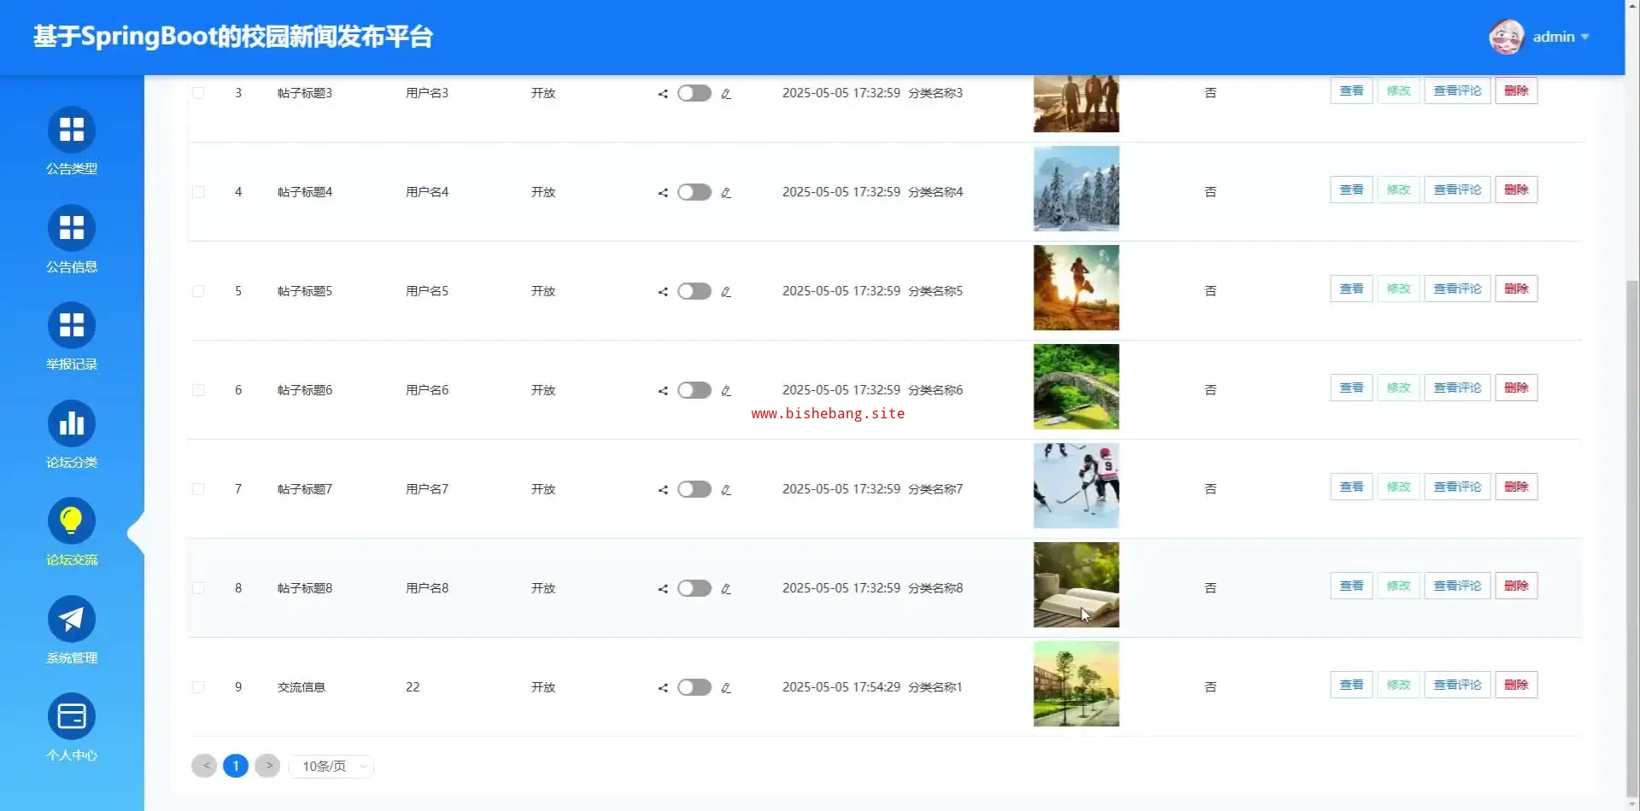Go to the next page arrow
Screen dimensions: 1640x811
tap(268, 766)
